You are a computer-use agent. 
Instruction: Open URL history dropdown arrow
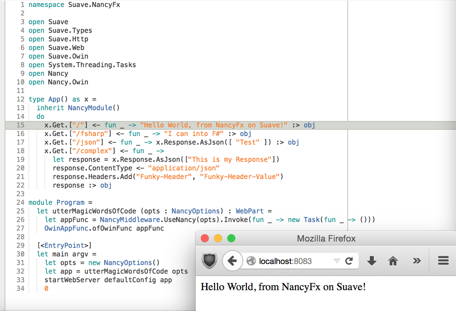tap(337, 261)
